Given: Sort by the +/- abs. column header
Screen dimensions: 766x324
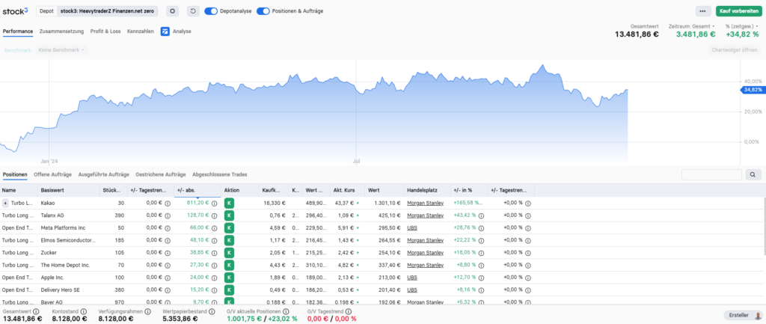Looking at the screenshot, I should click(x=197, y=190).
